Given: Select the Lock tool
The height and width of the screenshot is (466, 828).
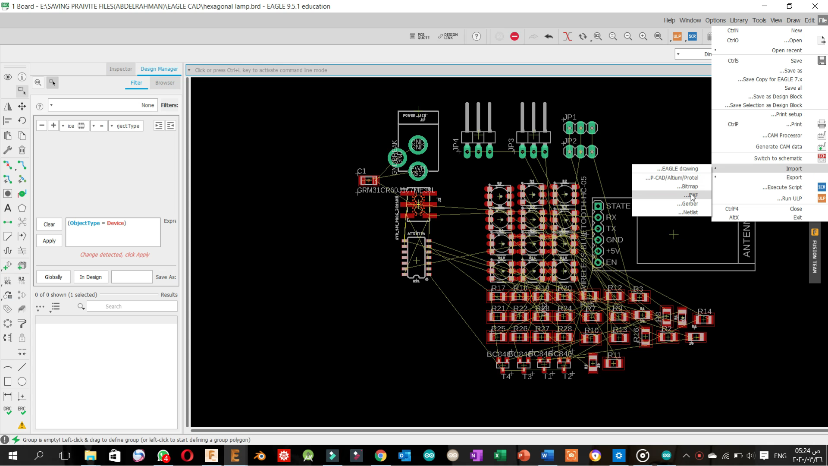Looking at the screenshot, I should pyautogui.click(x=22, y=338).
